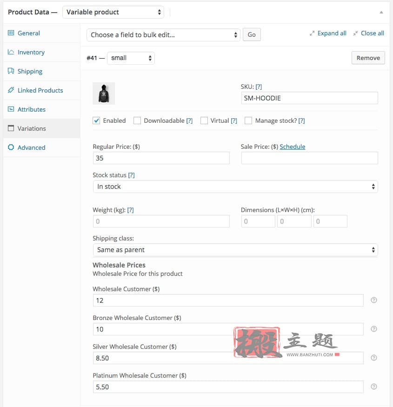Click the Stock status help [?] tip
The image size is (393, 407).
pos(131,175)
